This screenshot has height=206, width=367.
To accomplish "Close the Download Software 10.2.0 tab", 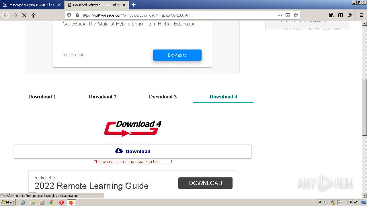I will [x=124, y=5].
